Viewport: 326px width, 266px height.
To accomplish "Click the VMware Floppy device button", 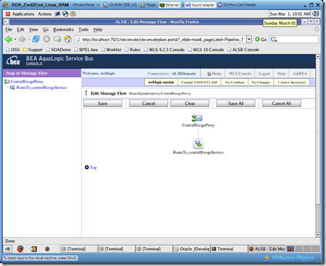I will (148, 5).
